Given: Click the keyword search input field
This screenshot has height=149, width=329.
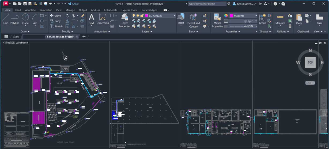Looking at the screenshot, I should [x=207, y=4].
